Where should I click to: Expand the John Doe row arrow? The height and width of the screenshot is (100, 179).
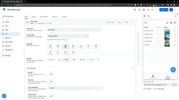tap(175, 45)
